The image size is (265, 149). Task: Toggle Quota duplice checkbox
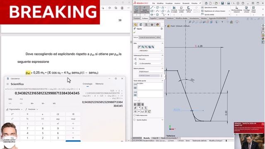point(135,120)
